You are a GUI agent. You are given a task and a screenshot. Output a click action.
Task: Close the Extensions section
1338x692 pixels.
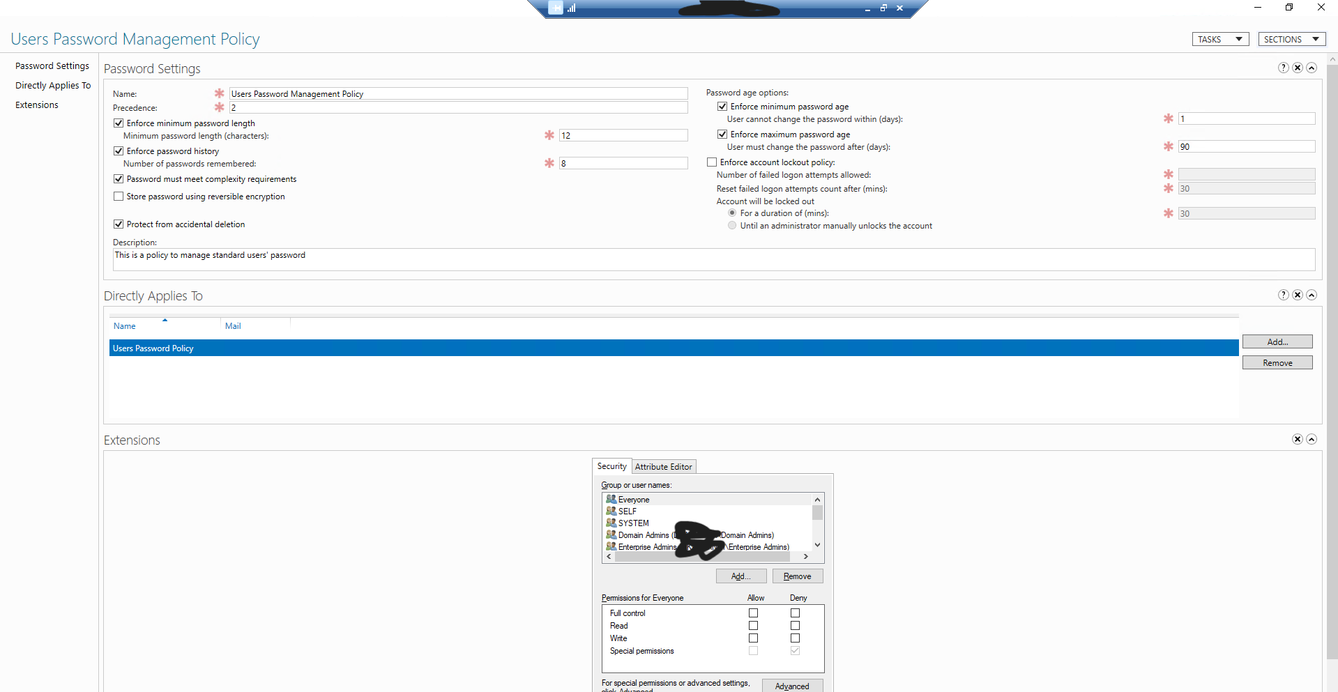(x=1298, y=439)
